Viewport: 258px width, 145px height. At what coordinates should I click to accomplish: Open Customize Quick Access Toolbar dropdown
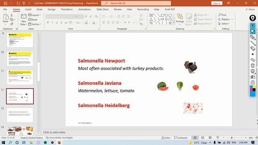click(29, 3)
